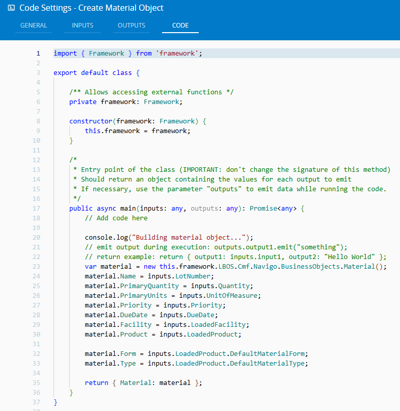Click line number 17 in the gutter
The width and height of the screenshot is (400, 411).
36,209
